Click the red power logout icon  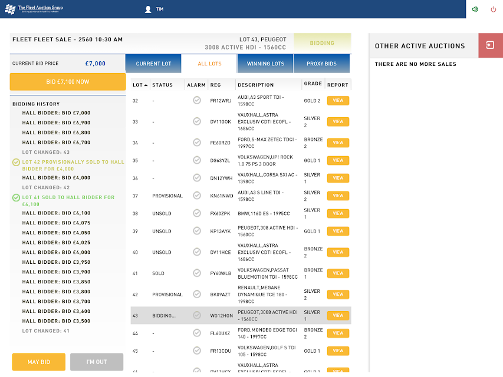[x=494, y=9]
